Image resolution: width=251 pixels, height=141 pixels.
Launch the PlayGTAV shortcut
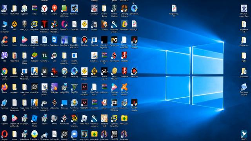74,87
